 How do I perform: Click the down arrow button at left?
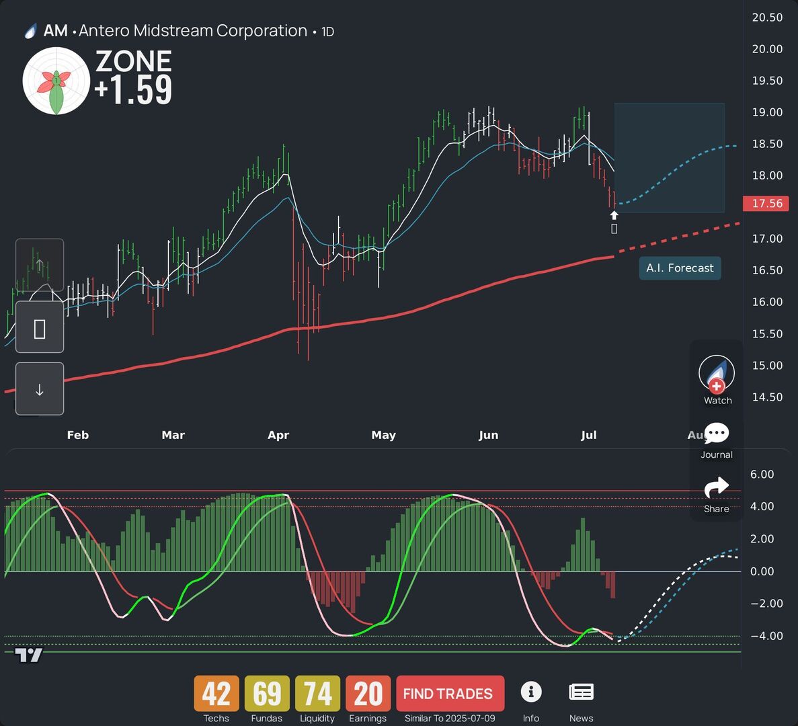click(40, 389)
